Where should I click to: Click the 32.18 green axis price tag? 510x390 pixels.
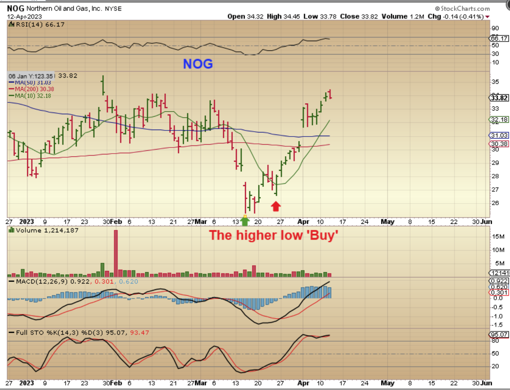pos(499,119)
